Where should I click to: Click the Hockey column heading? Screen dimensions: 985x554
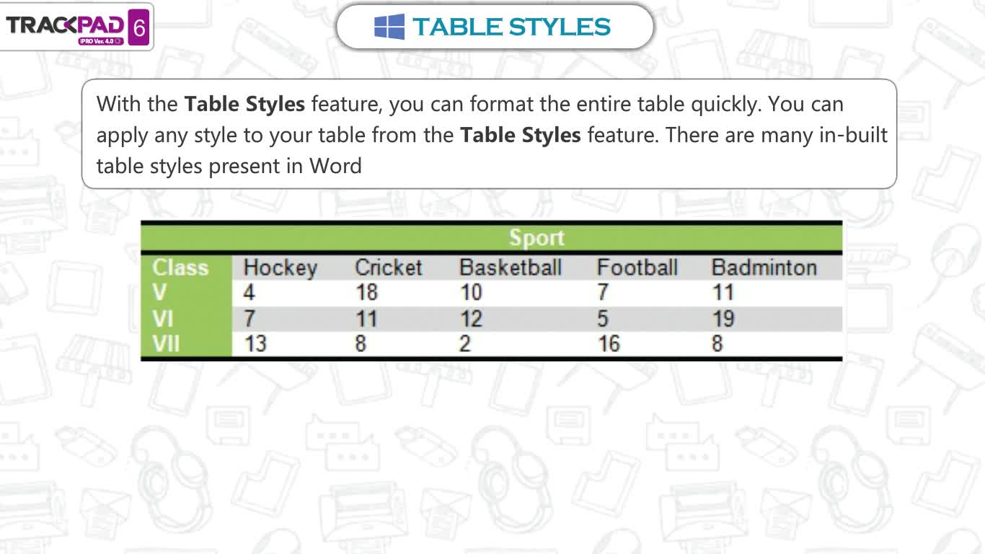pyautogui.click(x=281, y=268)
